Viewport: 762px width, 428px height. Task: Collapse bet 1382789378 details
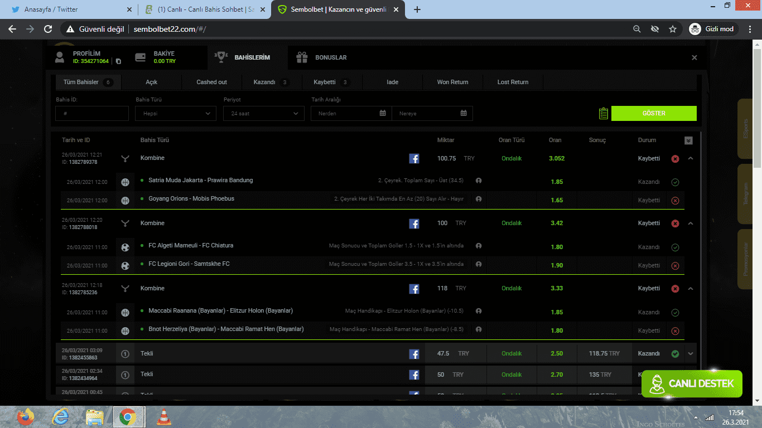(x=691, y=158)
